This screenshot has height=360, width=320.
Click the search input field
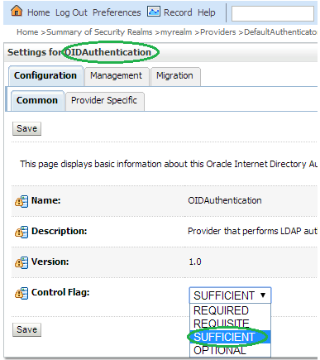tap(273, 13)
